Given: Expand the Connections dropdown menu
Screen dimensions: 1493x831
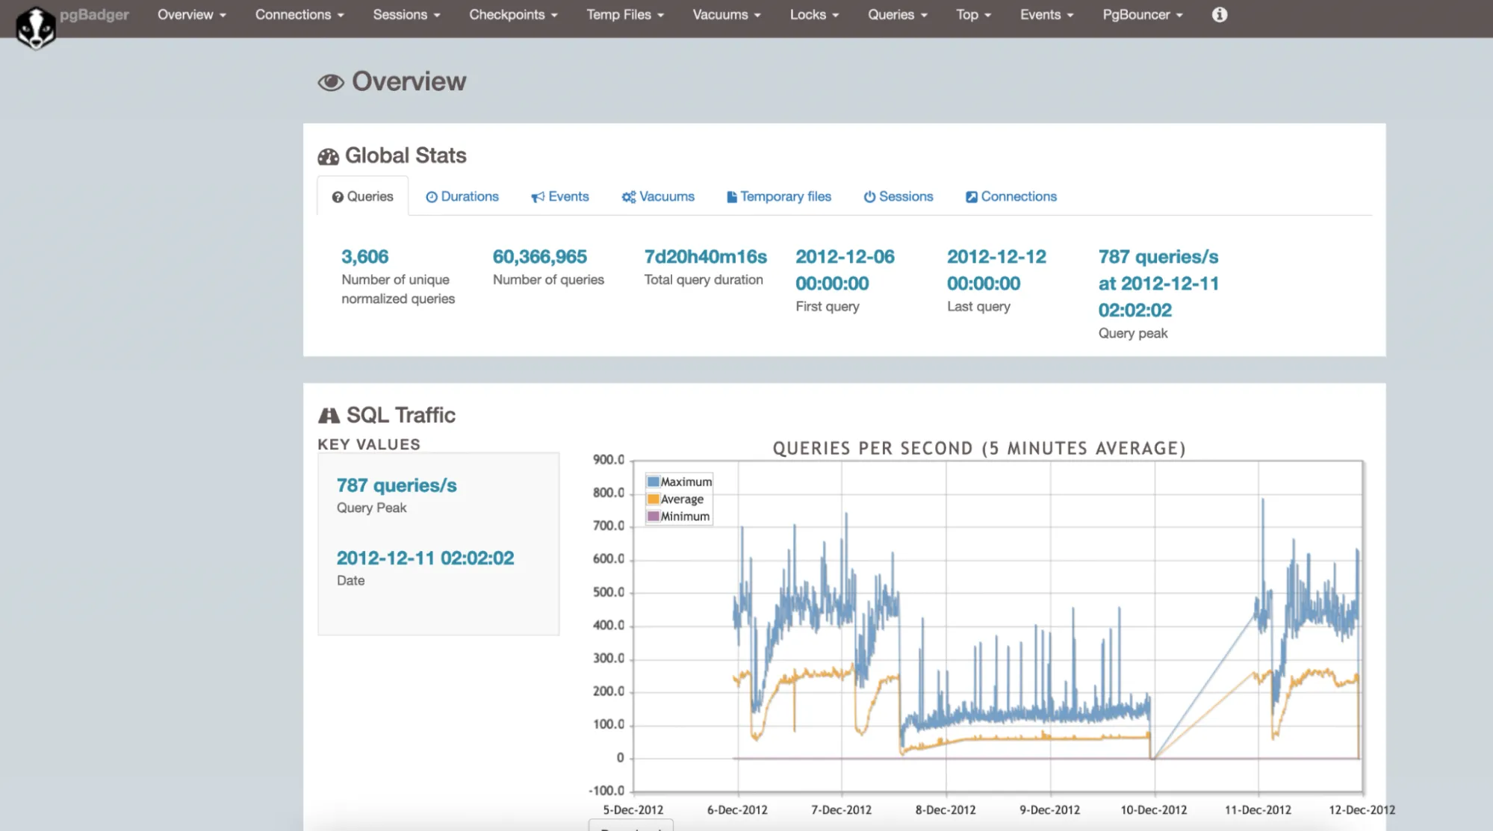Looking at the screenshot, I should pyautogui.click(x=299, y=15).
